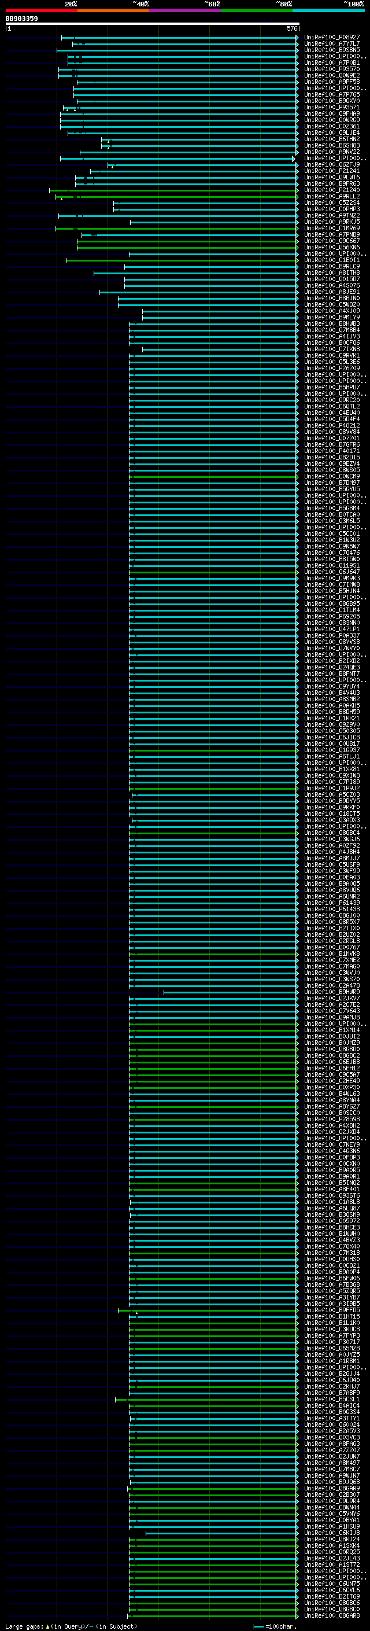Click hit label UniRef100_A7P765

click(x=332, y=95)
